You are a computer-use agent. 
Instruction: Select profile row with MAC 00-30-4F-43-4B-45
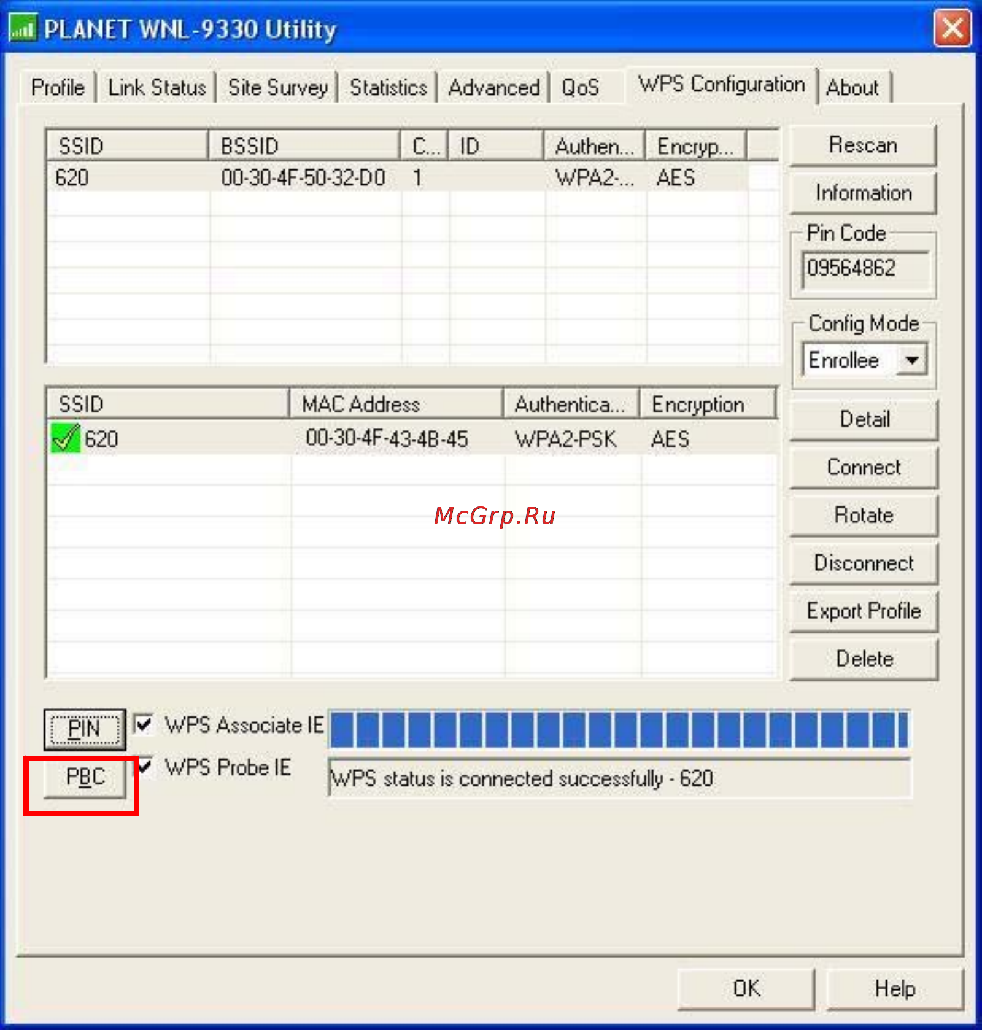click(x=412, y=439)
